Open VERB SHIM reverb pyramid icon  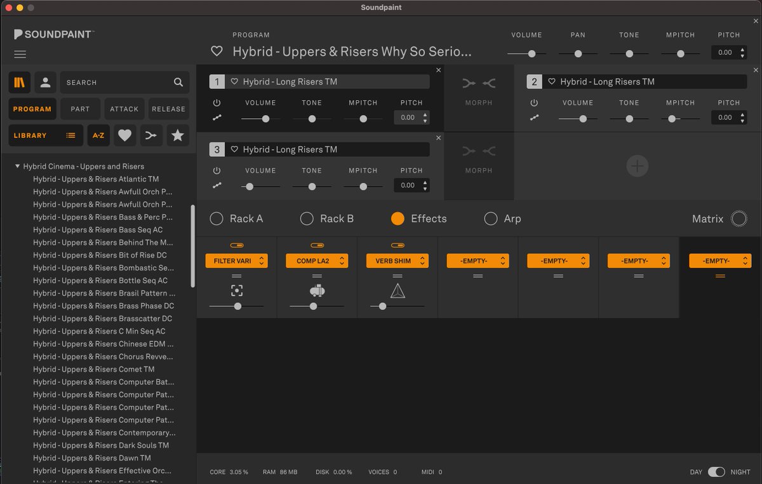click(398, 290)
